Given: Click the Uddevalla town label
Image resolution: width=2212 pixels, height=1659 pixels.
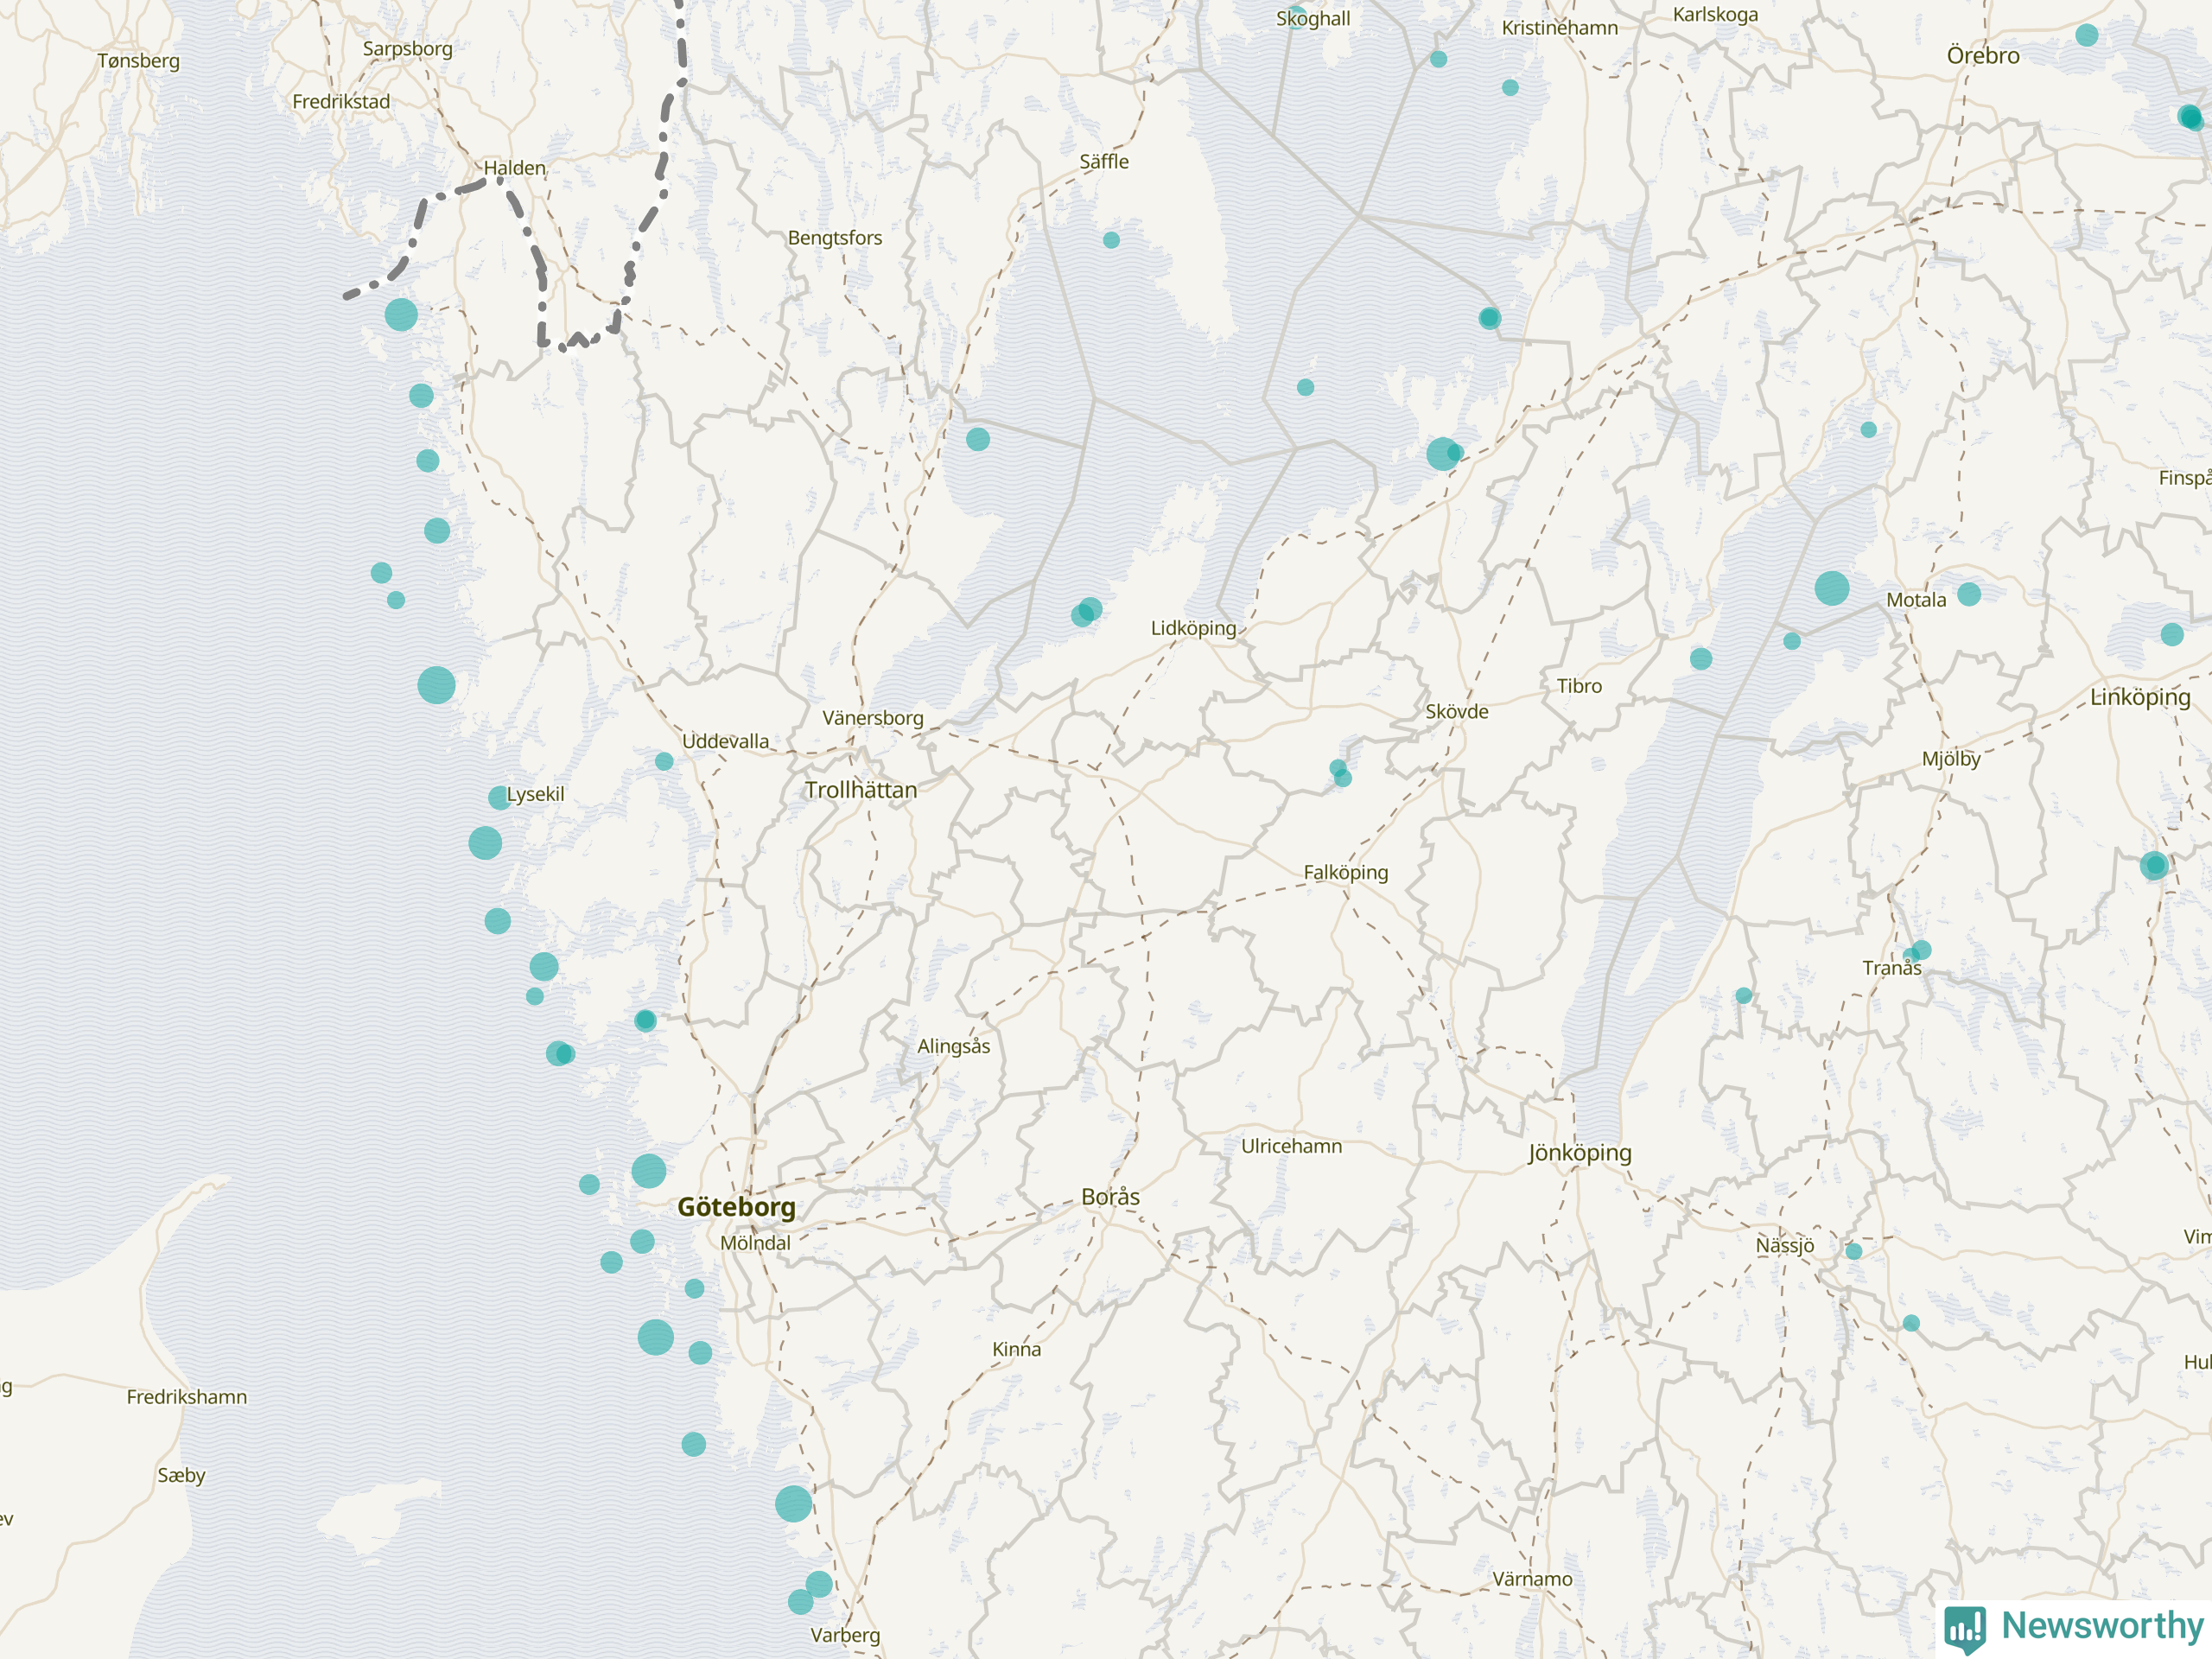Looking at the screenshot, I should [x=726, y=741].
